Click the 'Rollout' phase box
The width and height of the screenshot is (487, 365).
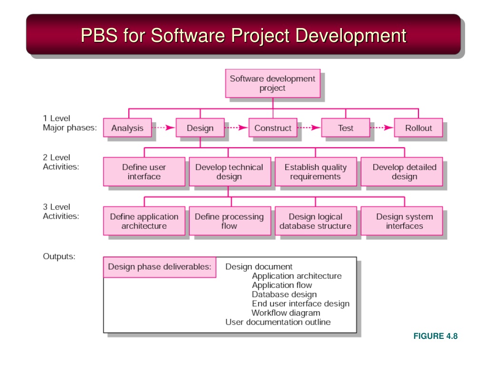[x=419, y=127]
